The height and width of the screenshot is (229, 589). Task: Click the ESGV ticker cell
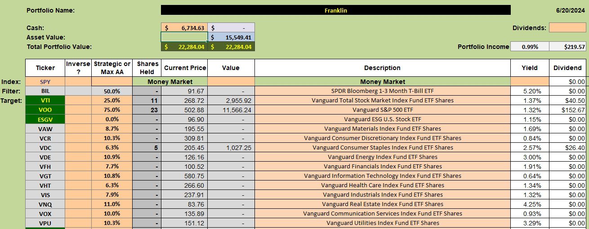tap(45, 119)
